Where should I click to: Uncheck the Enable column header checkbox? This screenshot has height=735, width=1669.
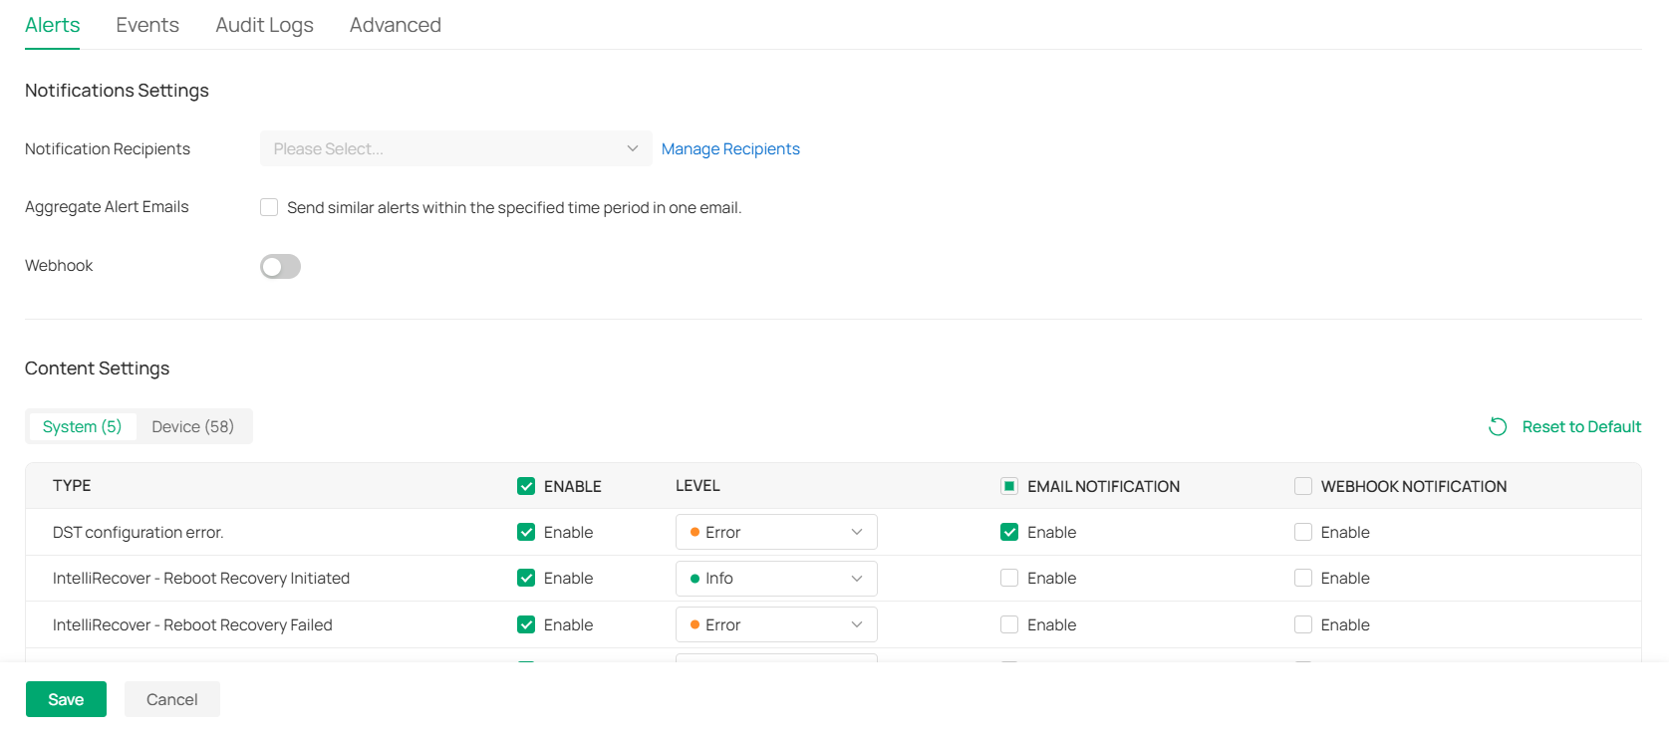(526, 486)
